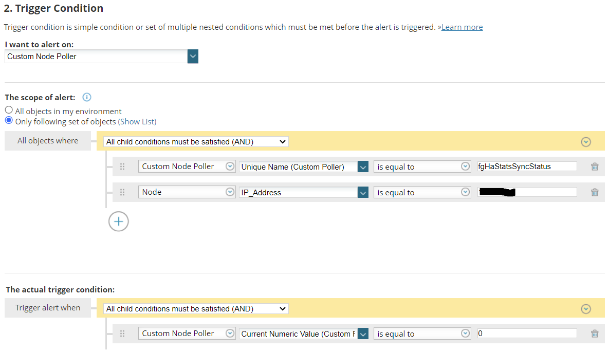Click the scope of alert info icon

click(x=87, y=97)
